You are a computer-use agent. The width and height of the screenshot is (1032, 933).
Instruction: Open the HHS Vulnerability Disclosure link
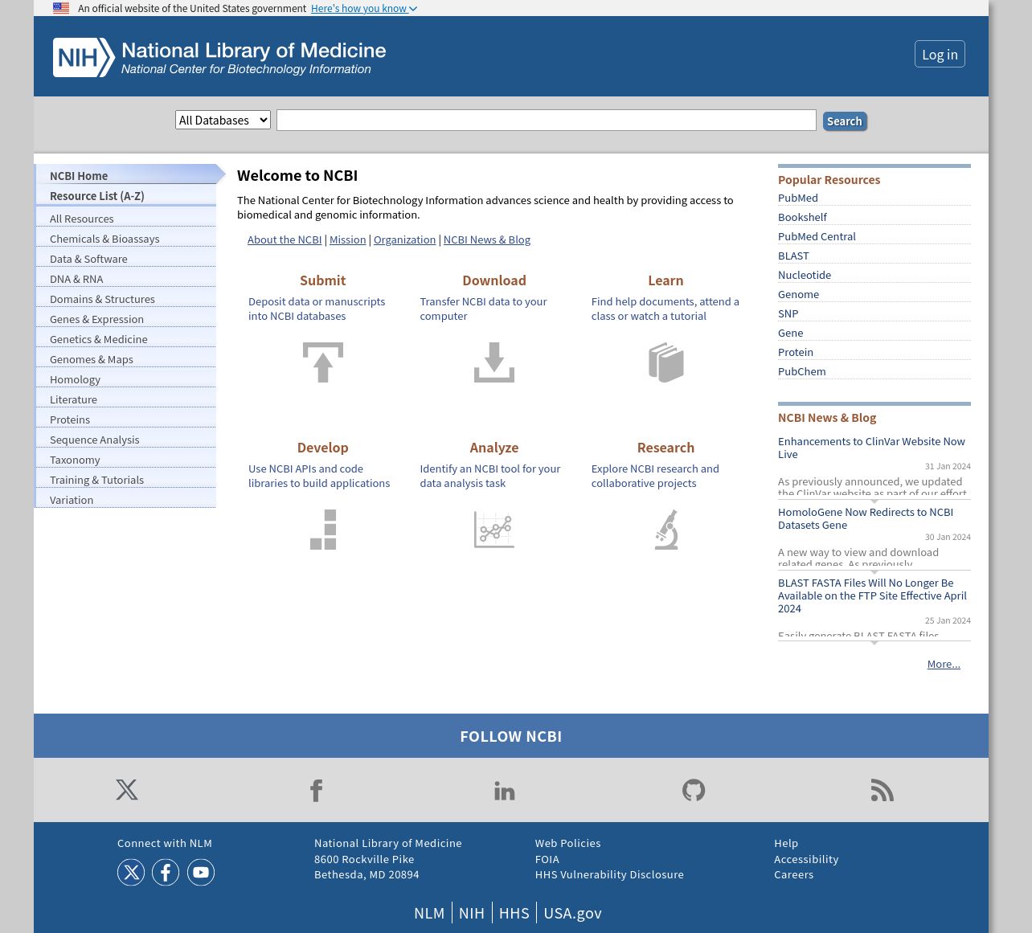click(x=609, y=874)
